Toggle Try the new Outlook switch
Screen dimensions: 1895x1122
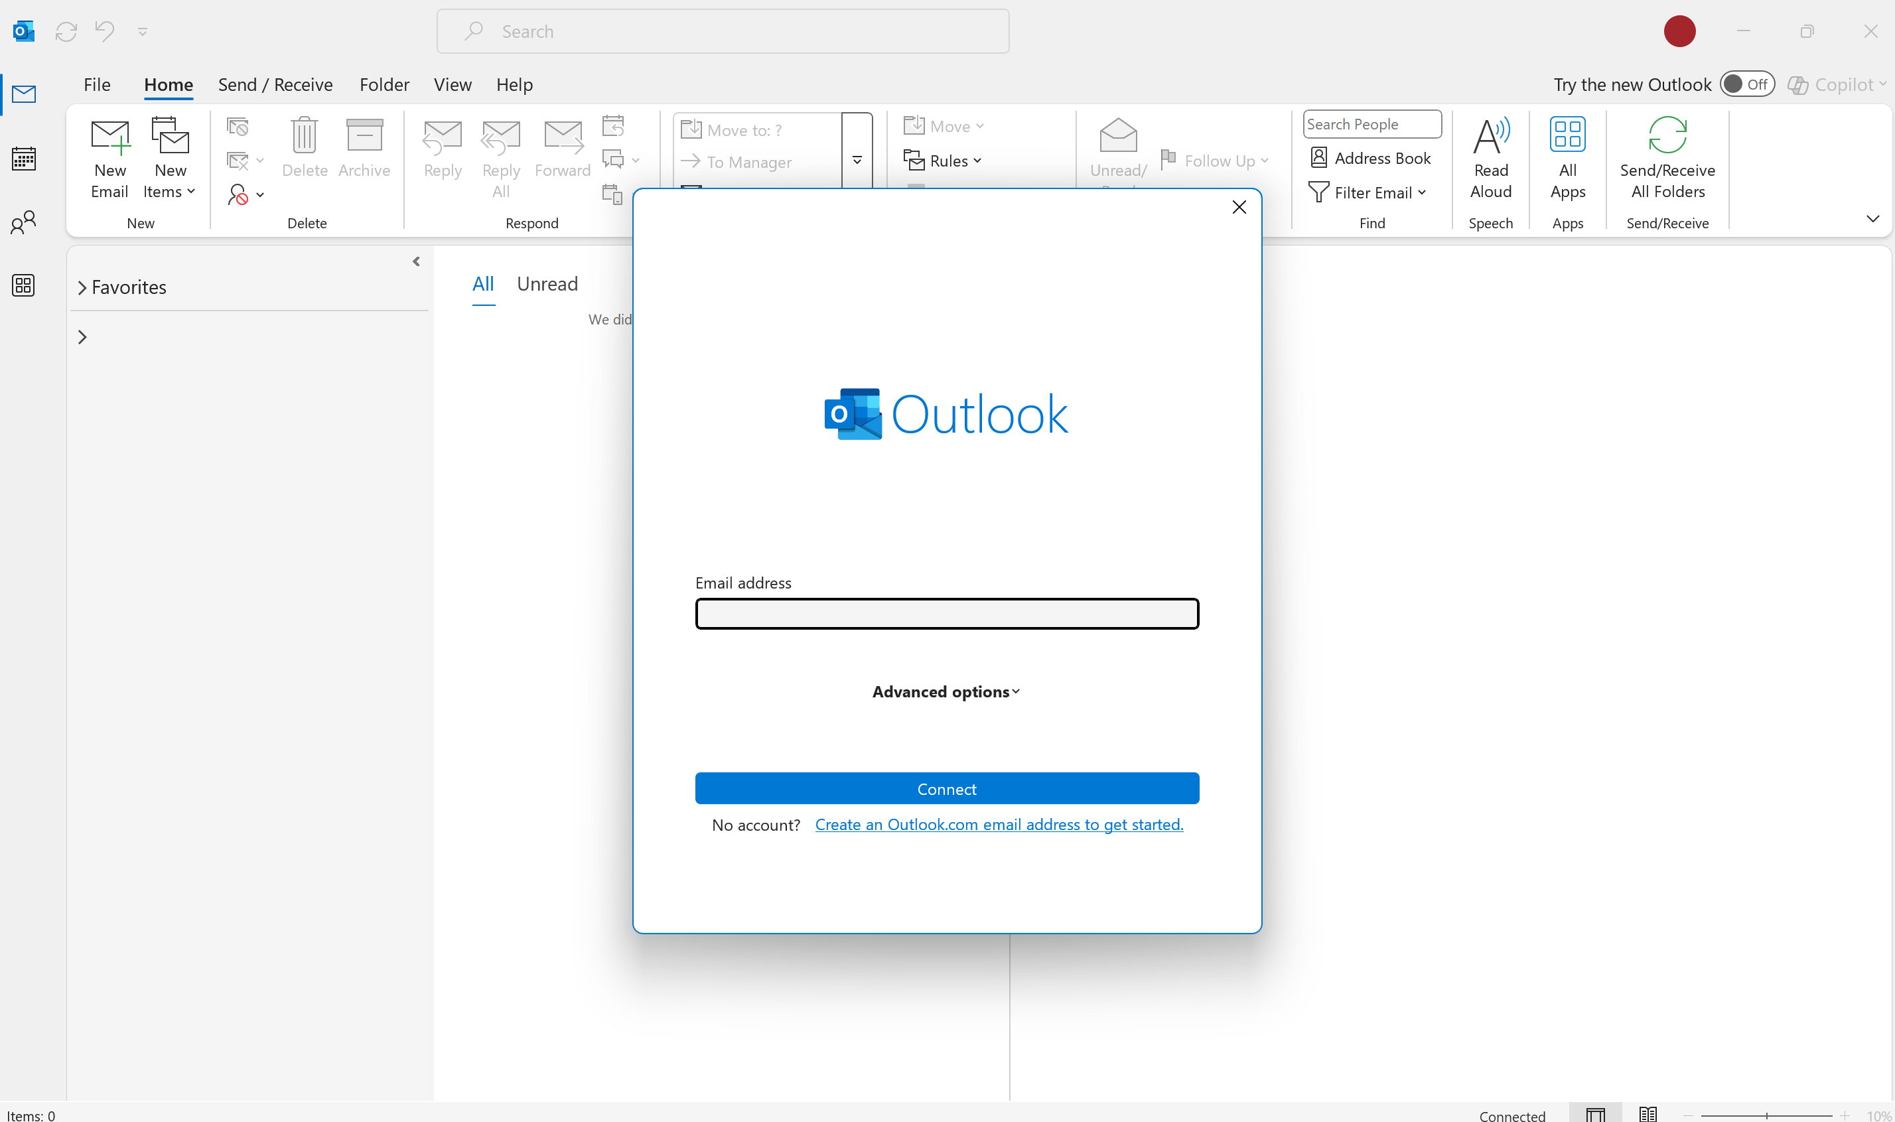[1747, 84]
